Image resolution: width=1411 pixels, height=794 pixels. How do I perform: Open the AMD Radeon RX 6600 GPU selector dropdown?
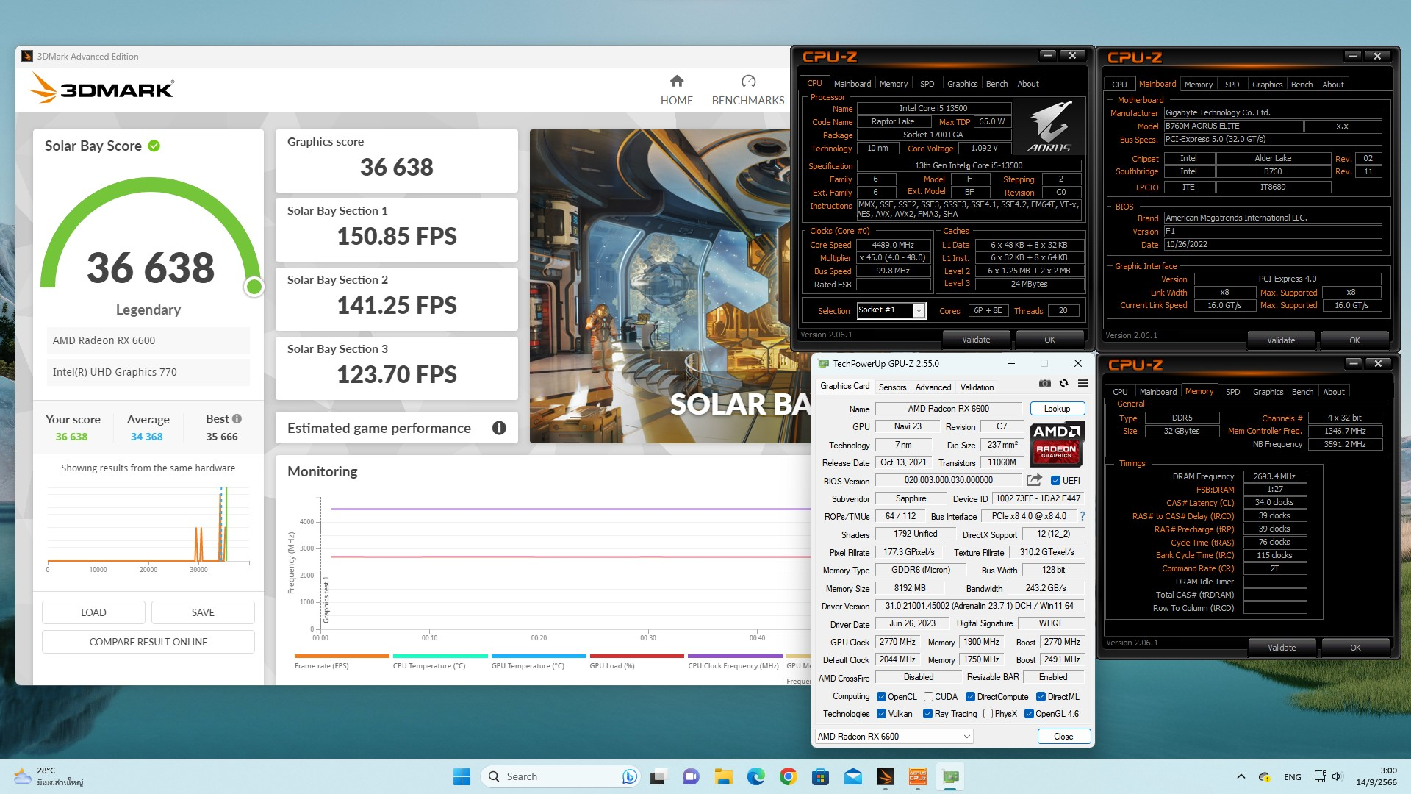(894, 737)
